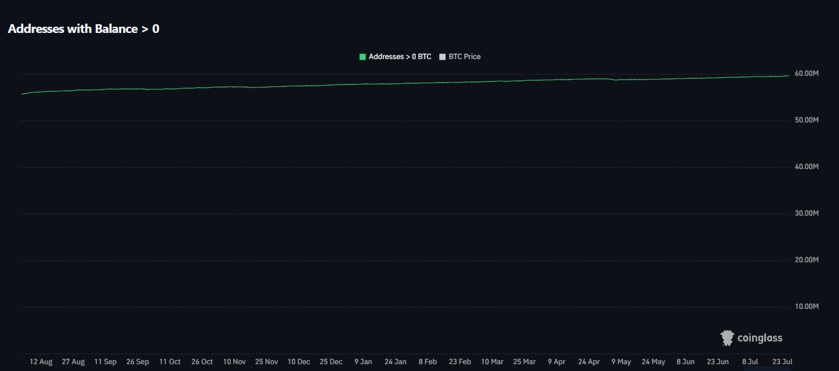Click the 10.00M y-axis label
839x371 pixels.
[807, 307]
